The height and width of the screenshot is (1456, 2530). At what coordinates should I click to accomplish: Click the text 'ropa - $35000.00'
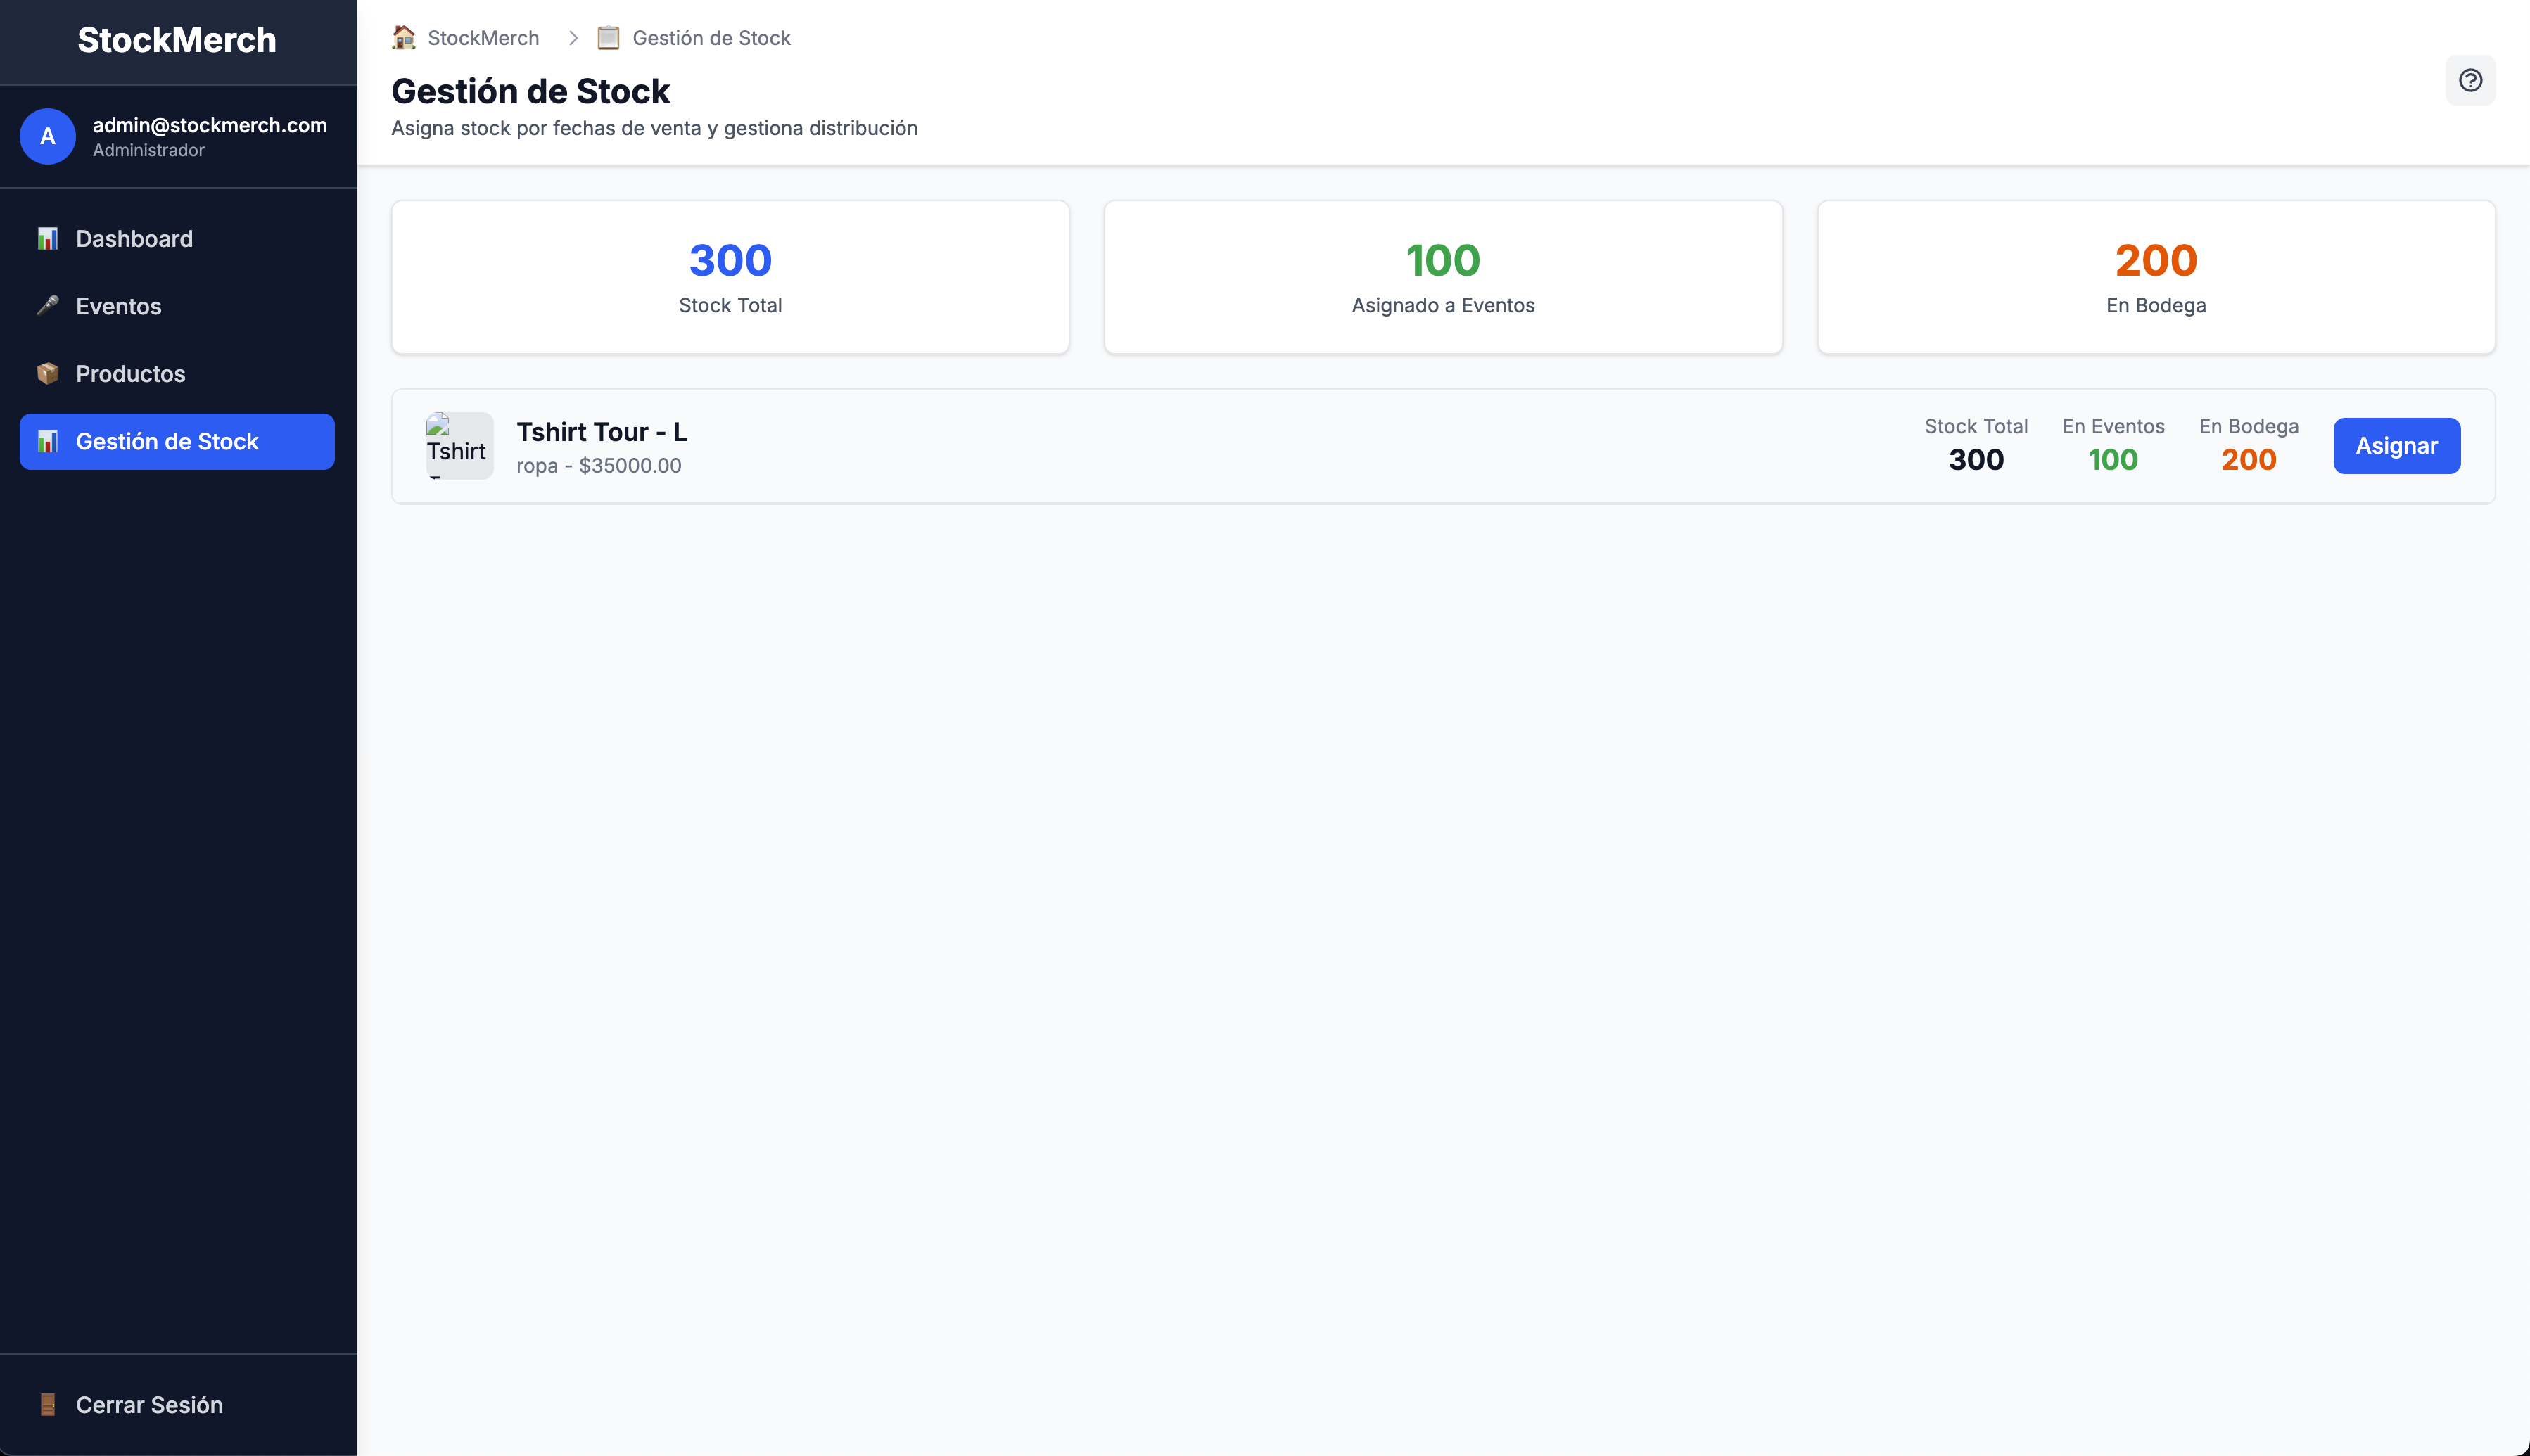[598, 466]
